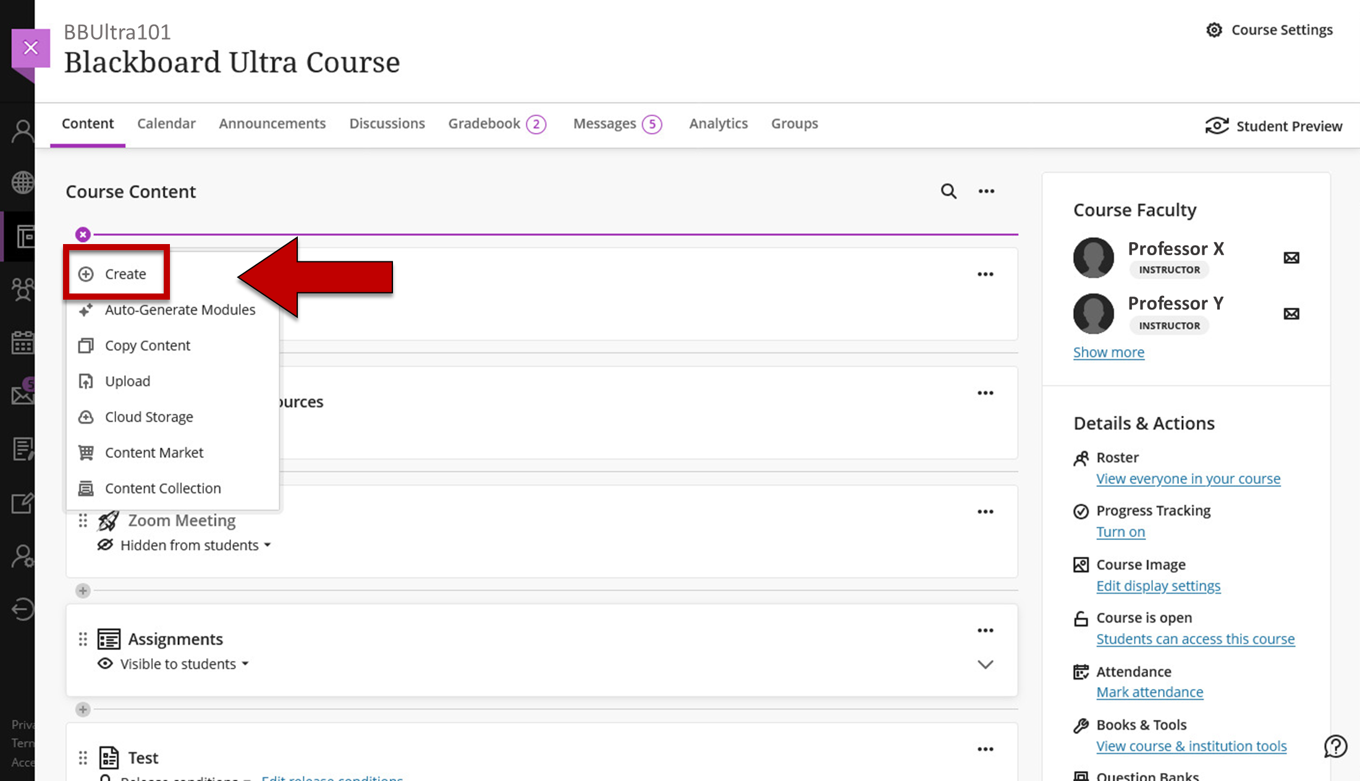Screen dimensions: 1360x781
Task: Add content below Zoom Meeting plus icon
Action: click(83, 591)
